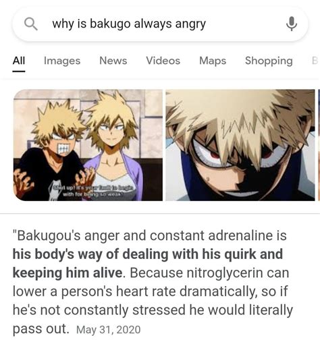Image resolution: width=320 pixels, height=346 pixels.
Task: Open the News tab
Action: tap(113, 61)
